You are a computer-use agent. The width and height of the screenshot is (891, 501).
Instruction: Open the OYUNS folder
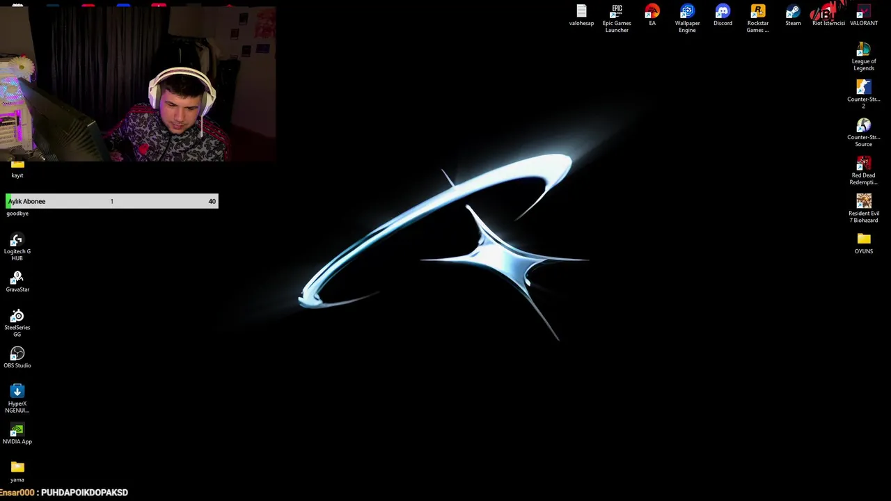tap(864, 244)
